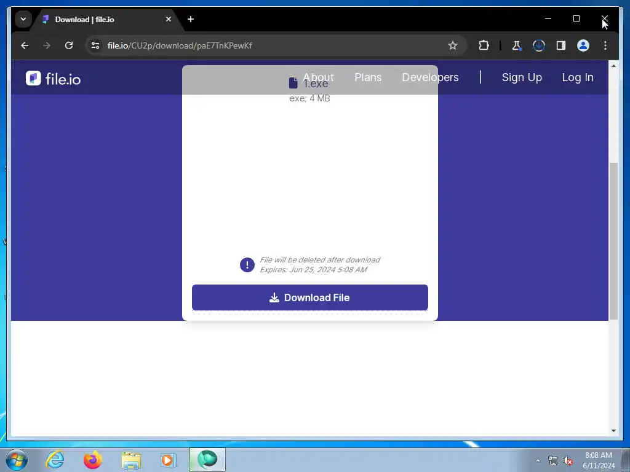The width and height of the screenshot is (630, 472).
Task: Click the 1.exe file icon
Action: click(293, 83)
